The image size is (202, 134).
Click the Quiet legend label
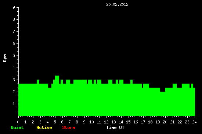tap(17, 127)
